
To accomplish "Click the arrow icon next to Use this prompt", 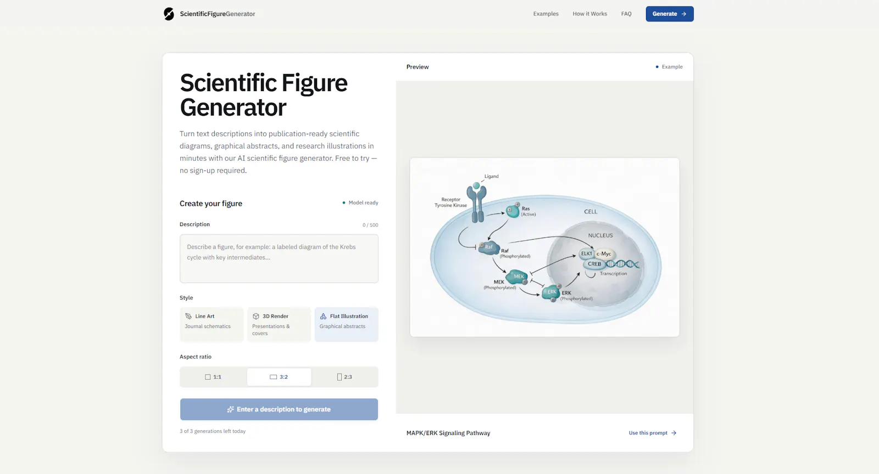I will (x=674, y=433).
